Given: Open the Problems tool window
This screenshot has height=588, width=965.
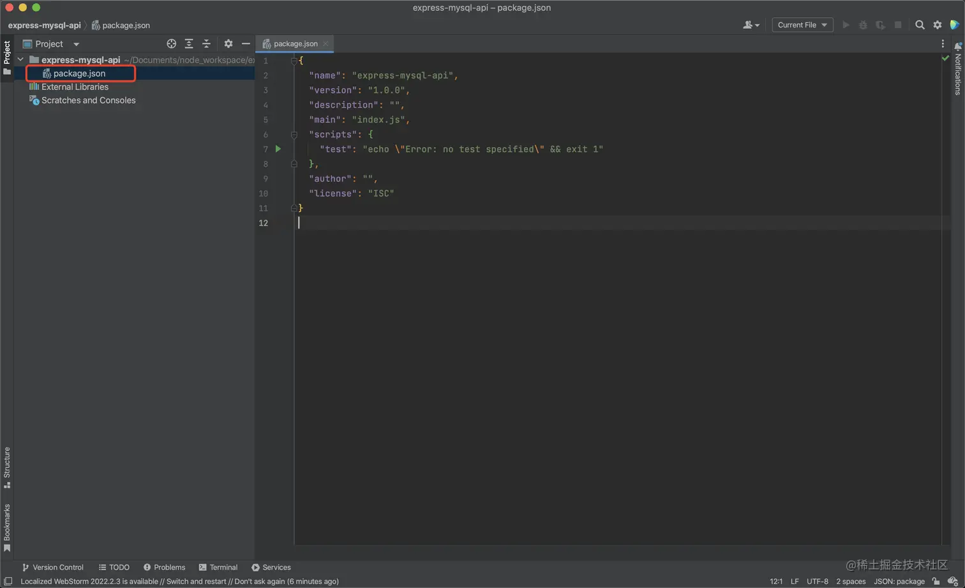Looking at the screenshot, I should tap(164, 567).
